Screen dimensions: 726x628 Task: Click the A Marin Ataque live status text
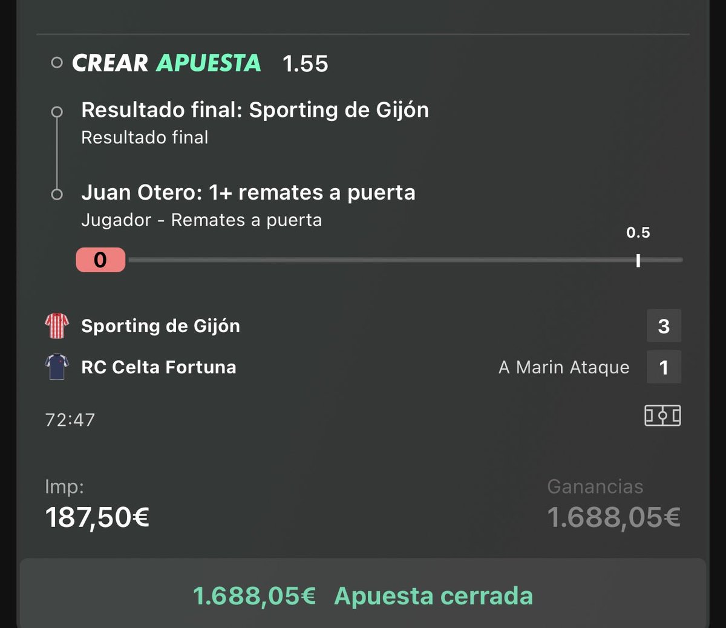564,367
